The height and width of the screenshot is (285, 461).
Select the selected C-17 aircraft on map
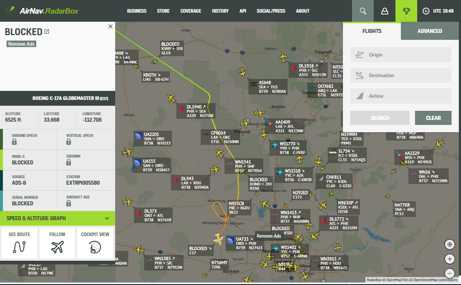[218, 239]
